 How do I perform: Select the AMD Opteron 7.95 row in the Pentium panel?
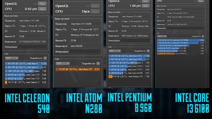(x=129, y=63)
